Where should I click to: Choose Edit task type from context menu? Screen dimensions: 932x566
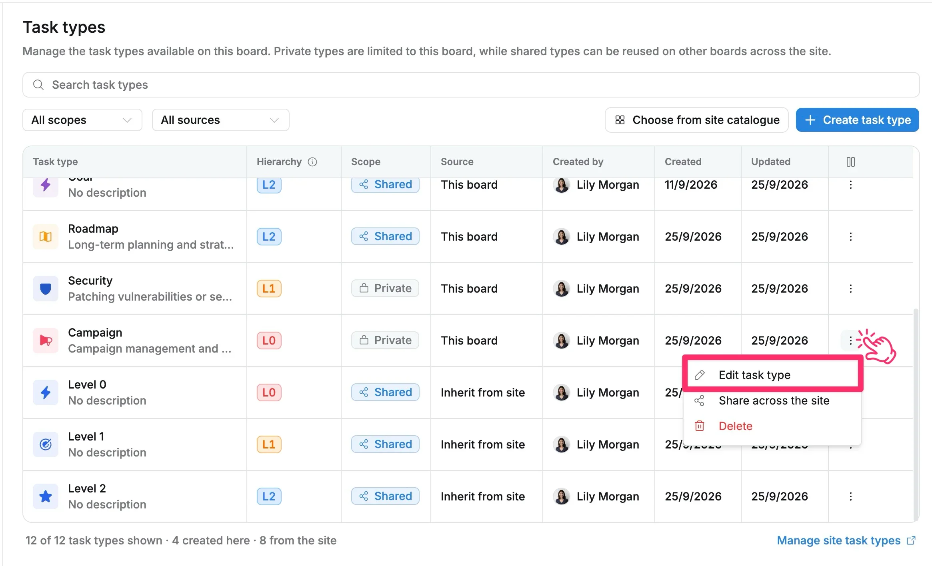(x=772, y=375)
